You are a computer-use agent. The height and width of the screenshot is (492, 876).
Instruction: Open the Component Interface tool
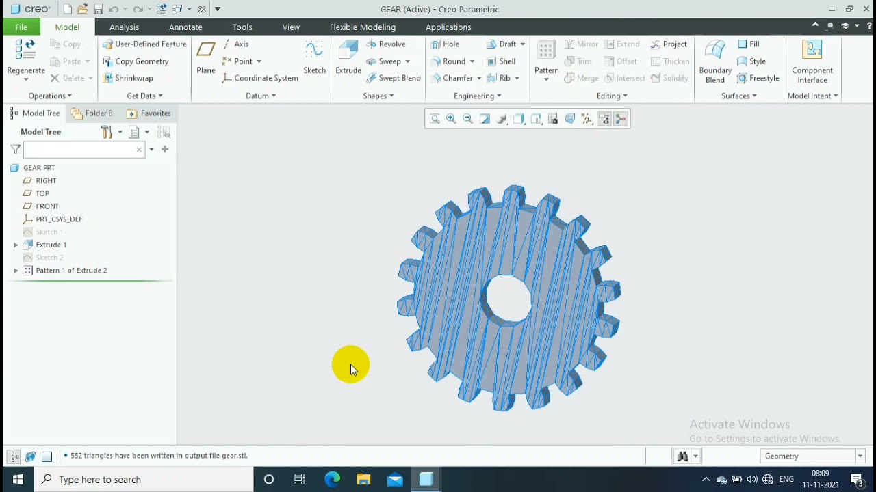(x=812, y=61)
